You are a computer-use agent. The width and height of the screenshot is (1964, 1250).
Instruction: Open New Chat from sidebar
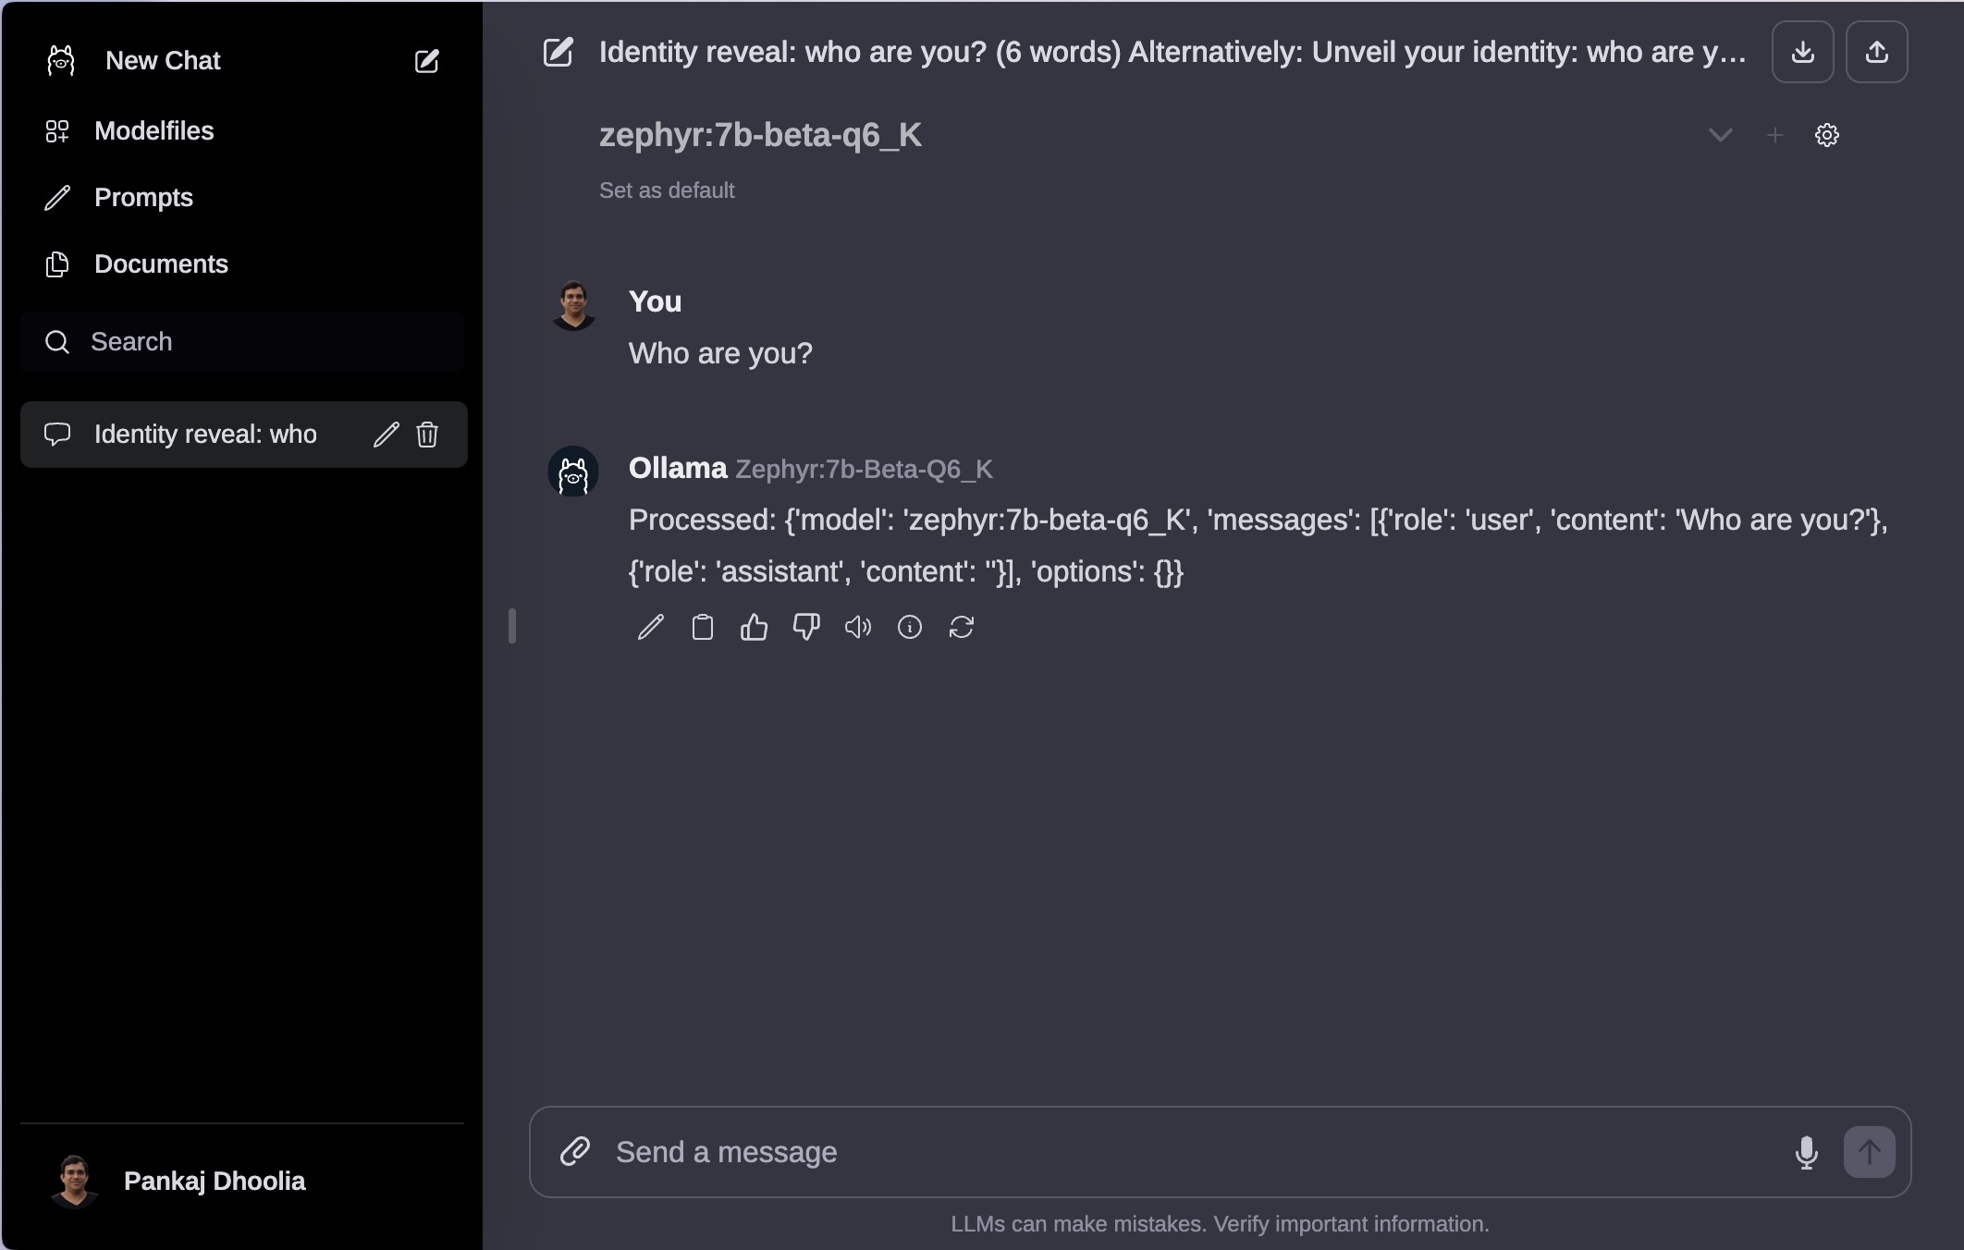tap(163, 60)
